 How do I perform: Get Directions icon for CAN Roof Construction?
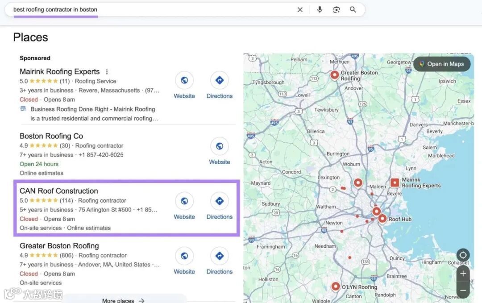[220, 201]
